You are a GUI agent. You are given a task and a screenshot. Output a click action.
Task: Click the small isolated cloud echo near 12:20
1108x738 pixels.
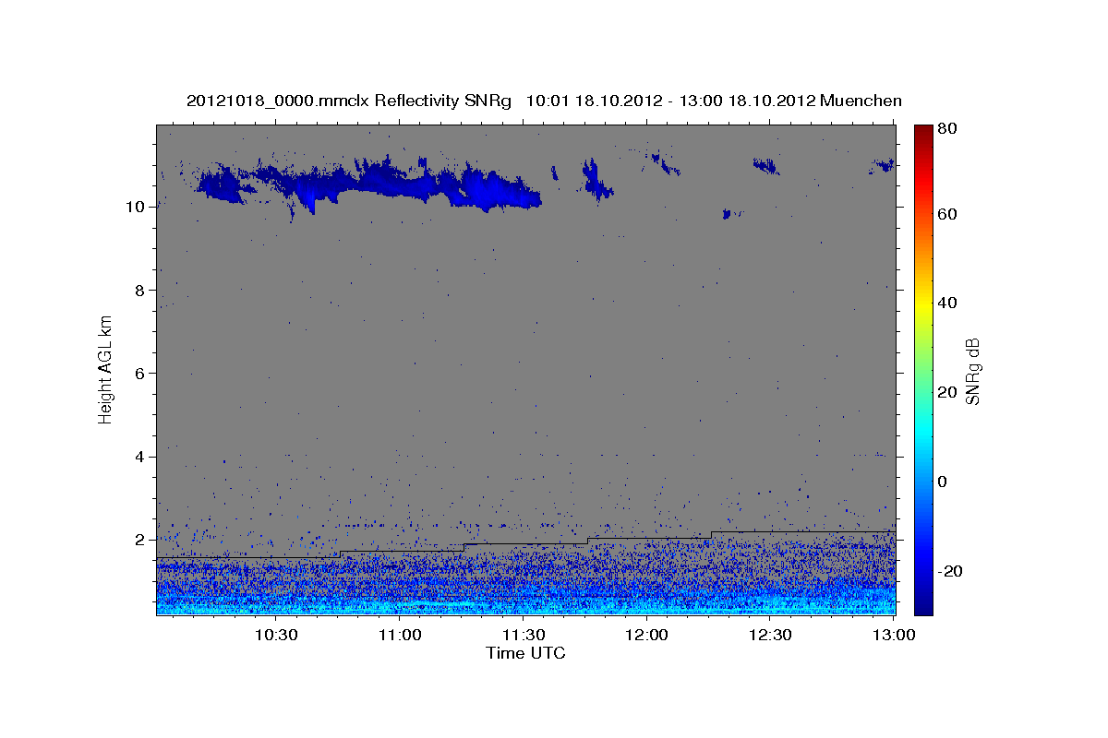pos(729,213)
